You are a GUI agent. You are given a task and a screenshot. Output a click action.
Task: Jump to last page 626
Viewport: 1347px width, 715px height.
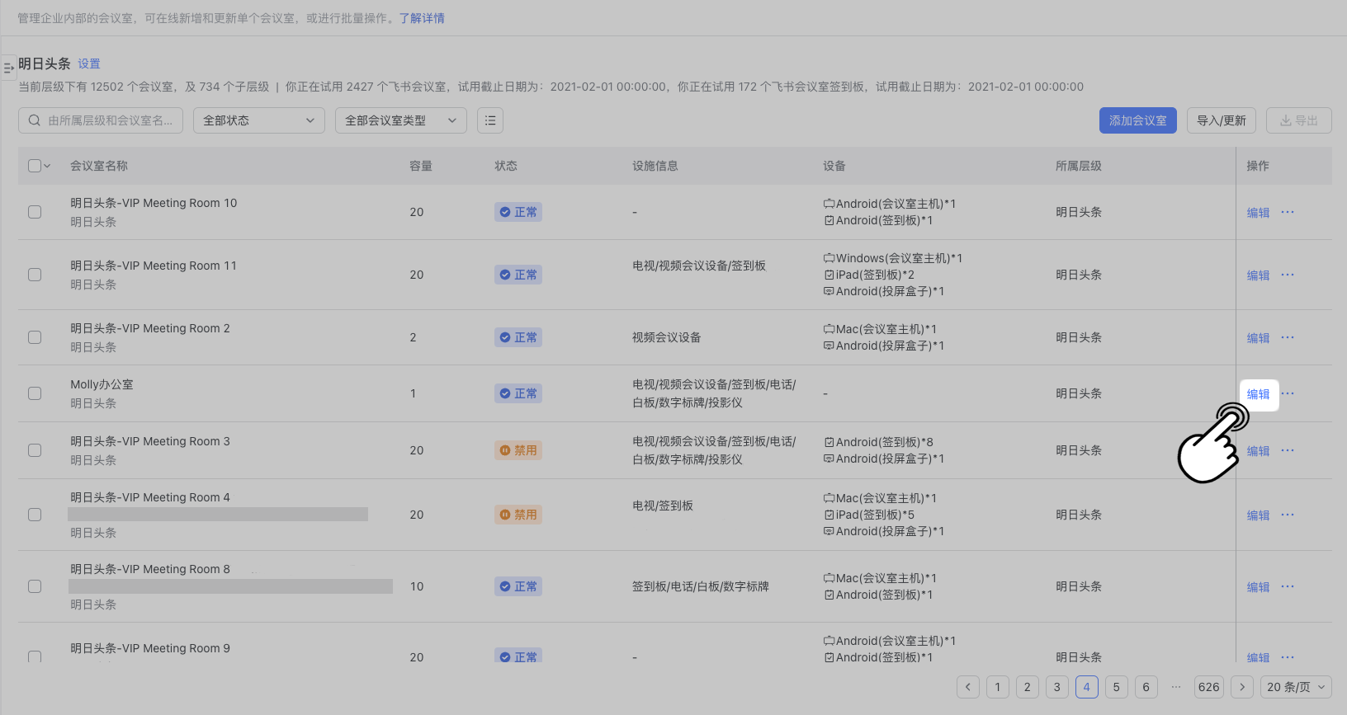1209,687
